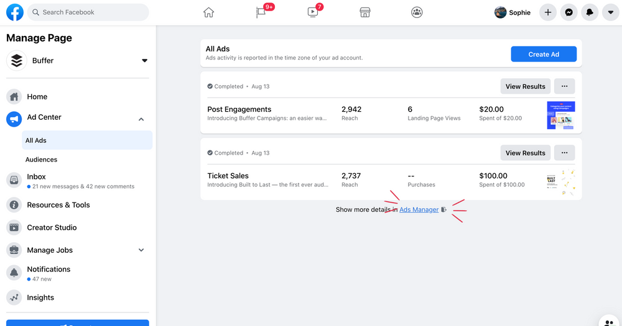Open the Groups icon in top navigation
Image resolution: width=622 pixels, height=326 pixels.
click(x=417, y=12)
